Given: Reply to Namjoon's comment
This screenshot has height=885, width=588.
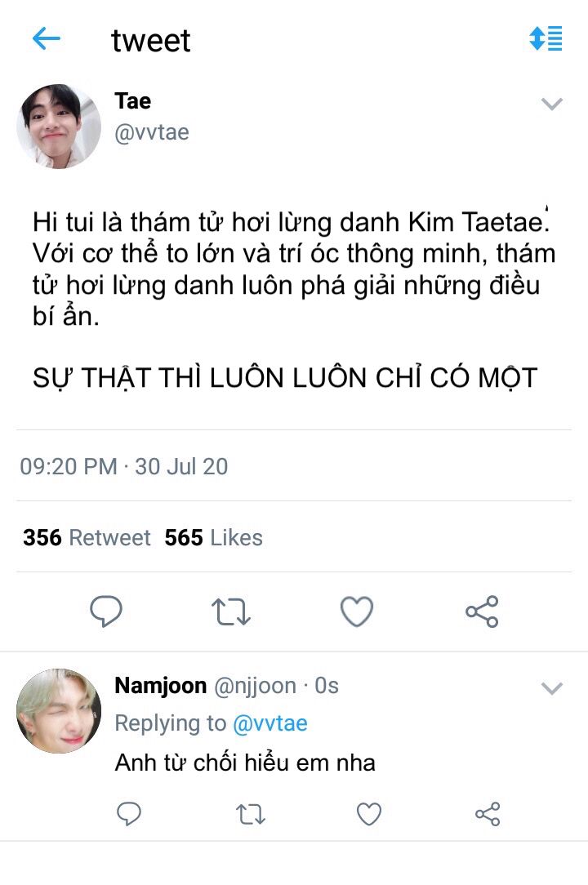Looking at the screenshot, I should 129,813.
